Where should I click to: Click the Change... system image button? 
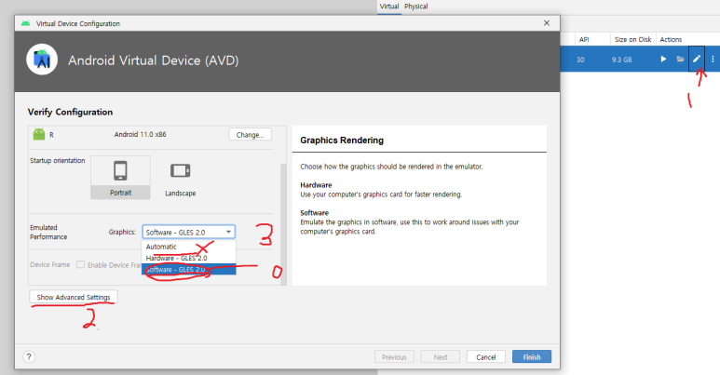pyautogui.click(x=250, y=135)
